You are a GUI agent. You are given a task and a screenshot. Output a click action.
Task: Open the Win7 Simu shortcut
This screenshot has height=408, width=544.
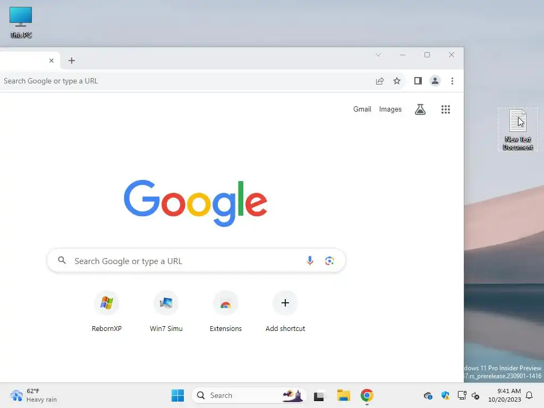[166, 311]
